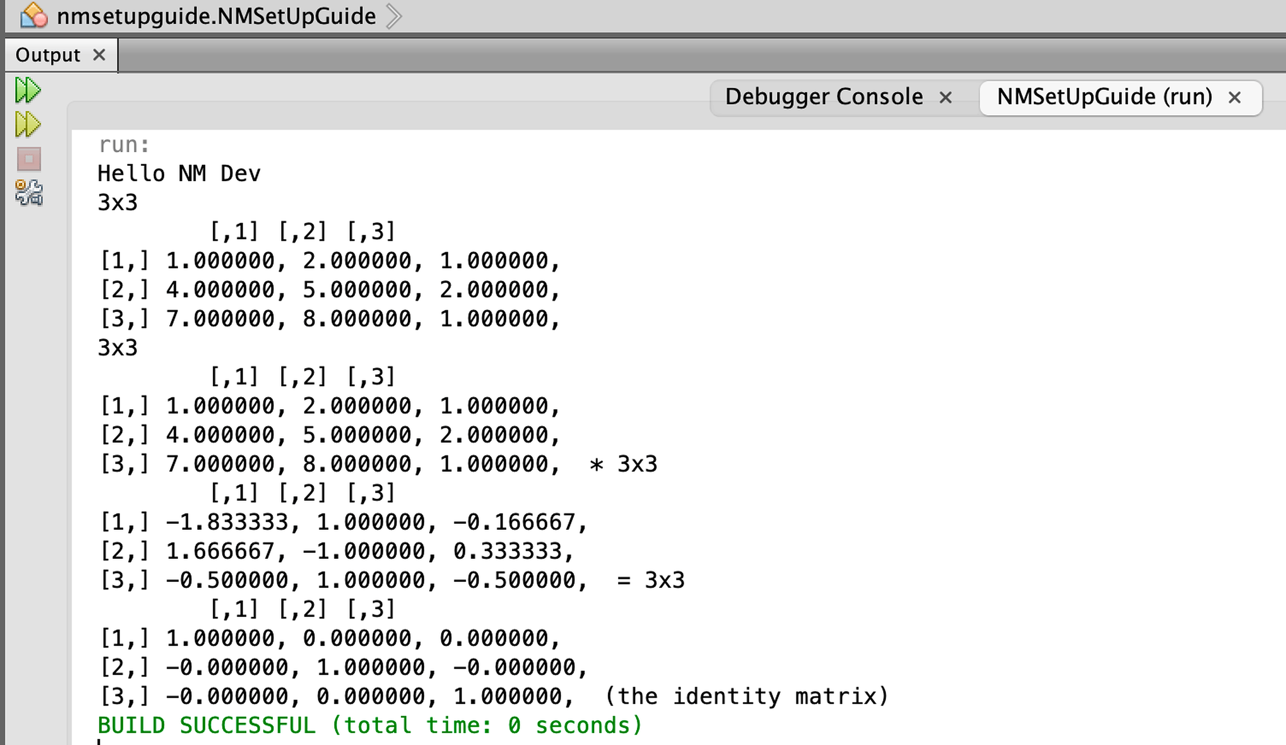Click the 'BUILD SUCCESSFUL' message line

point(370,726)
